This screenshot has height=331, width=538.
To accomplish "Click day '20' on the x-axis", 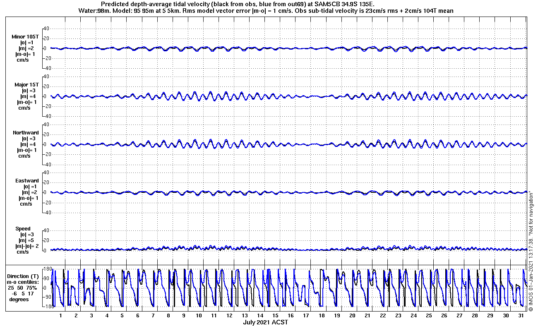I will (352, 316).
